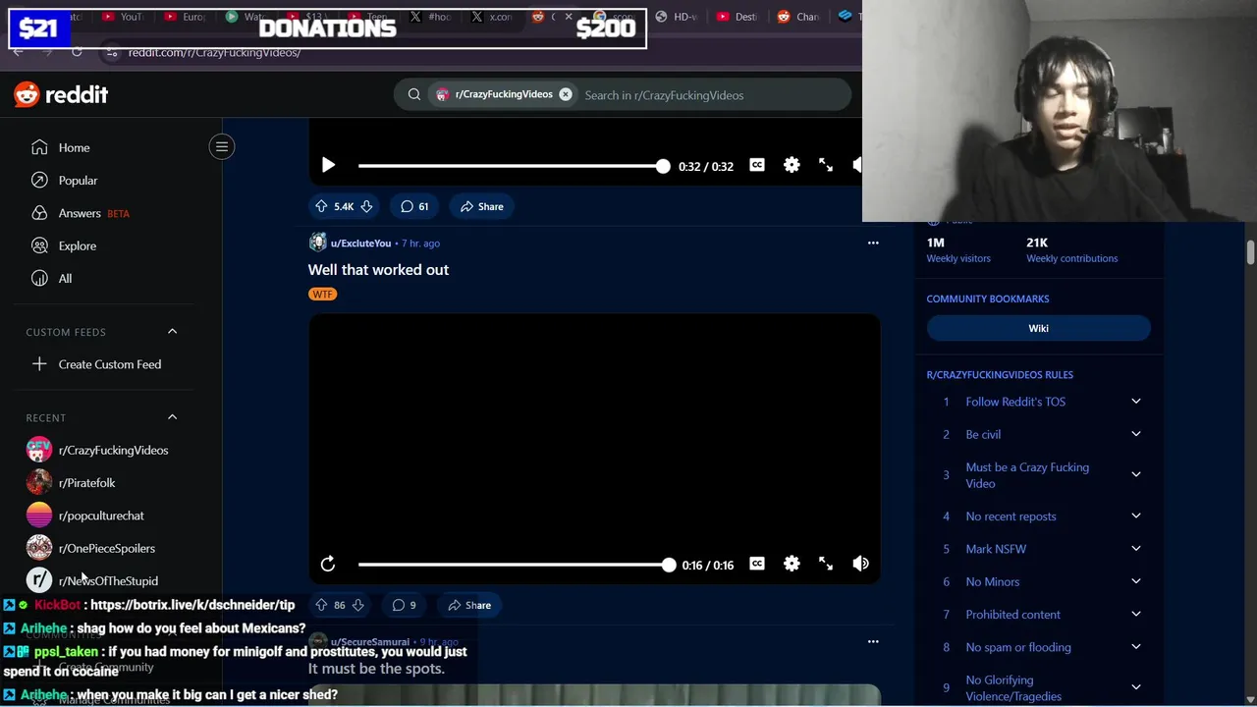Seek on the 0:16 video progress bar

click(x=514, y=565)
